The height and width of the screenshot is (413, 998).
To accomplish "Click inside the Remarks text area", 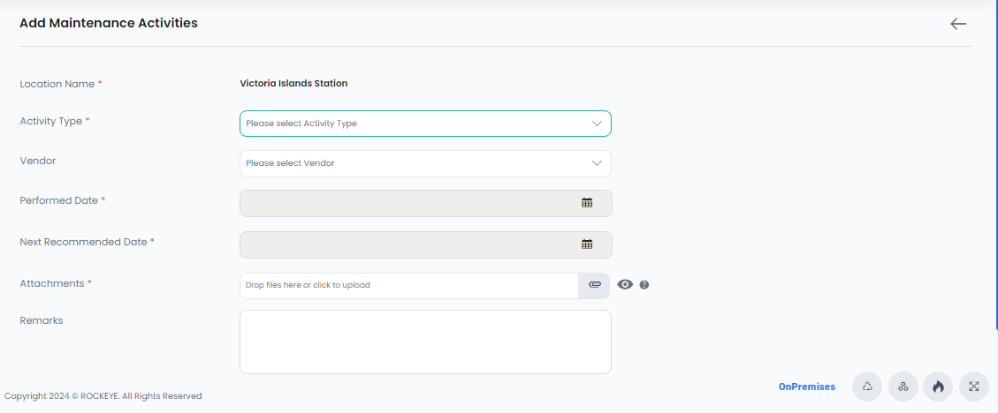I will tap(425, 342).
